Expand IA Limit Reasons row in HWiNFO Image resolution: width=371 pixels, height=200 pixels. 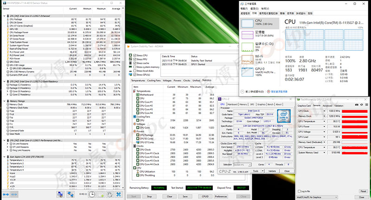click(8, 144)
